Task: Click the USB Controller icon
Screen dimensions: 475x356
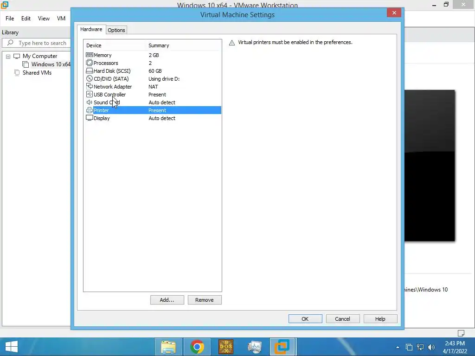Action: click(90, 94)
